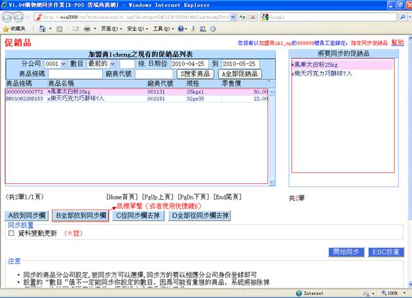Click the 幫助 help link

397,42
